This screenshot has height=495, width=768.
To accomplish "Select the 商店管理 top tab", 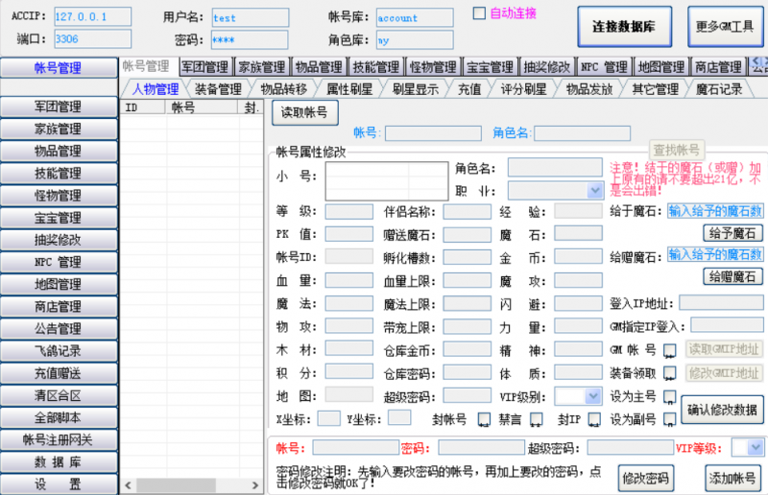I will tap(717, 66).
